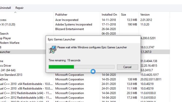
Task: Select the eDrive program entry
Action: (4, 79)
